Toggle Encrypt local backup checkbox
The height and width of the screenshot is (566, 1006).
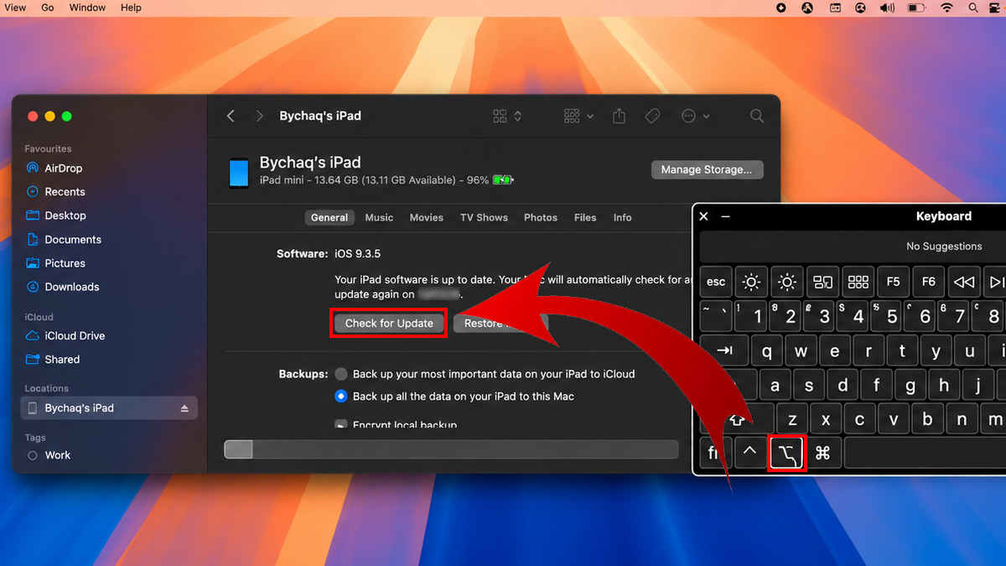341,425
